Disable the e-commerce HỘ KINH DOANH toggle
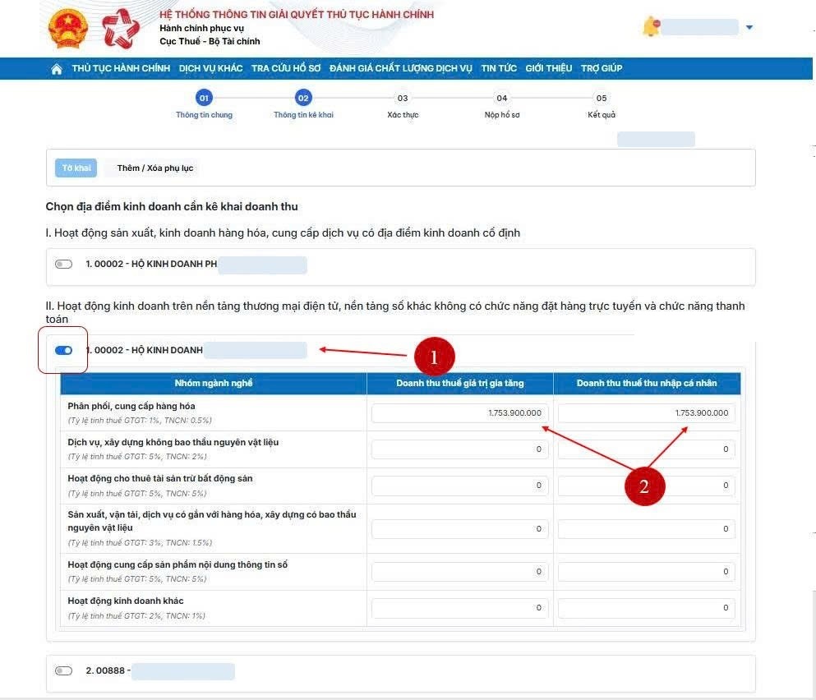The width and height of the screenshot is (816, 700). tap(63, 351)
